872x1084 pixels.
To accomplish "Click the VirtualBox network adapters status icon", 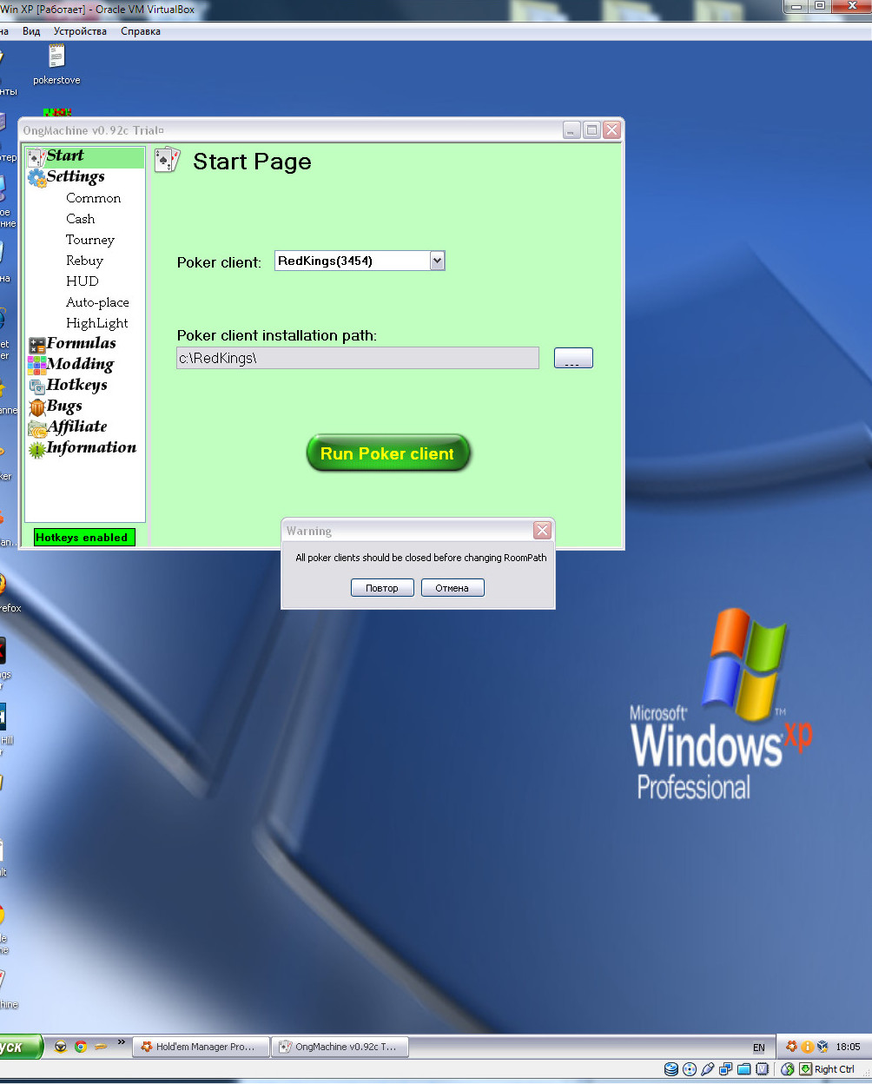I will (726, 1069).
